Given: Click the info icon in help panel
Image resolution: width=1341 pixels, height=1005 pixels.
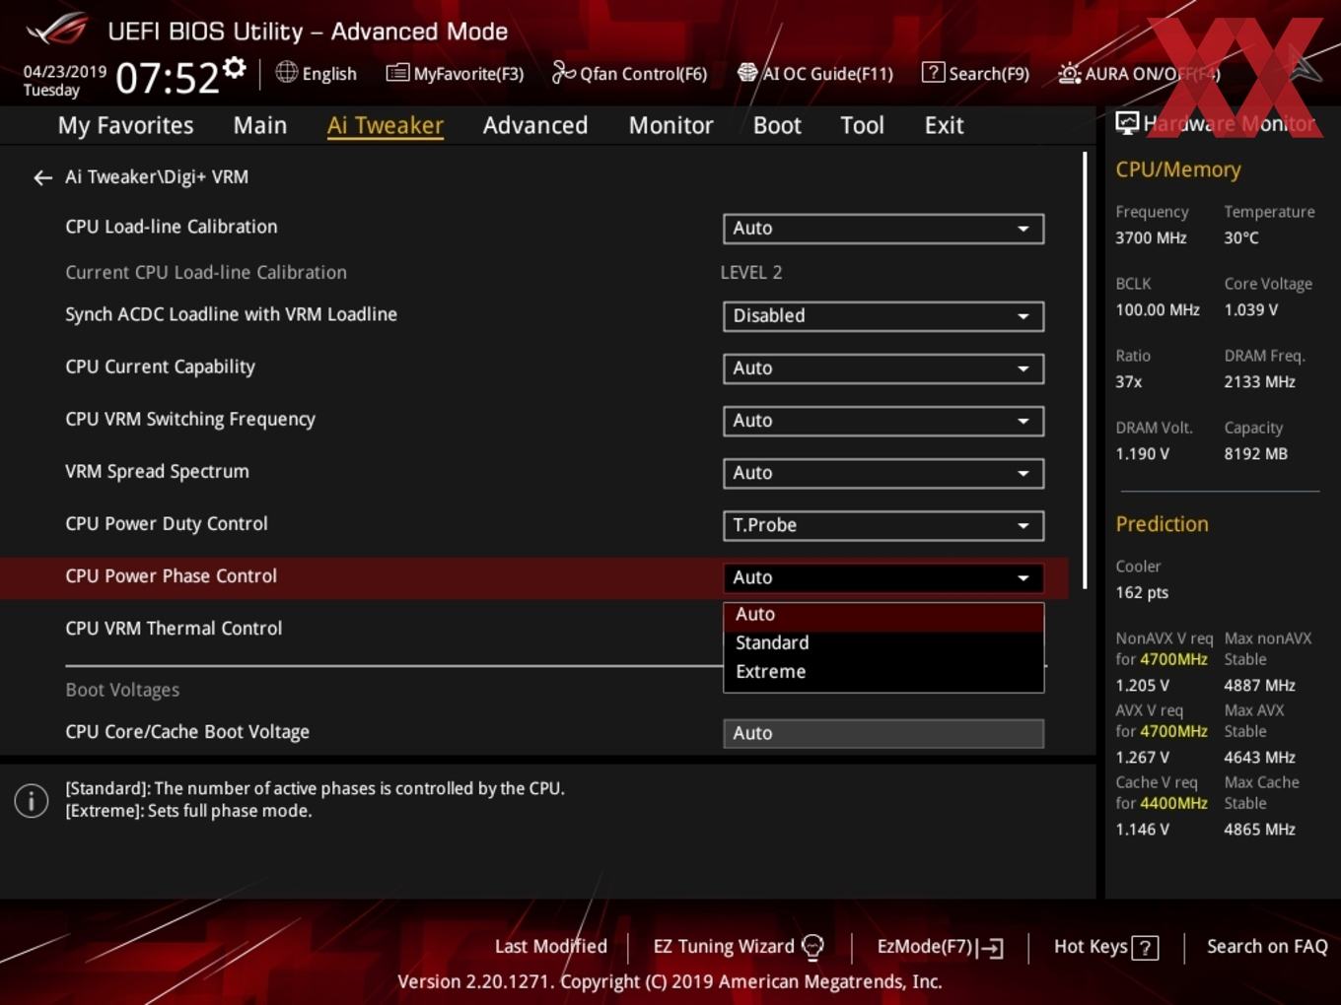Looking at the screenshot, I should 32,800.
